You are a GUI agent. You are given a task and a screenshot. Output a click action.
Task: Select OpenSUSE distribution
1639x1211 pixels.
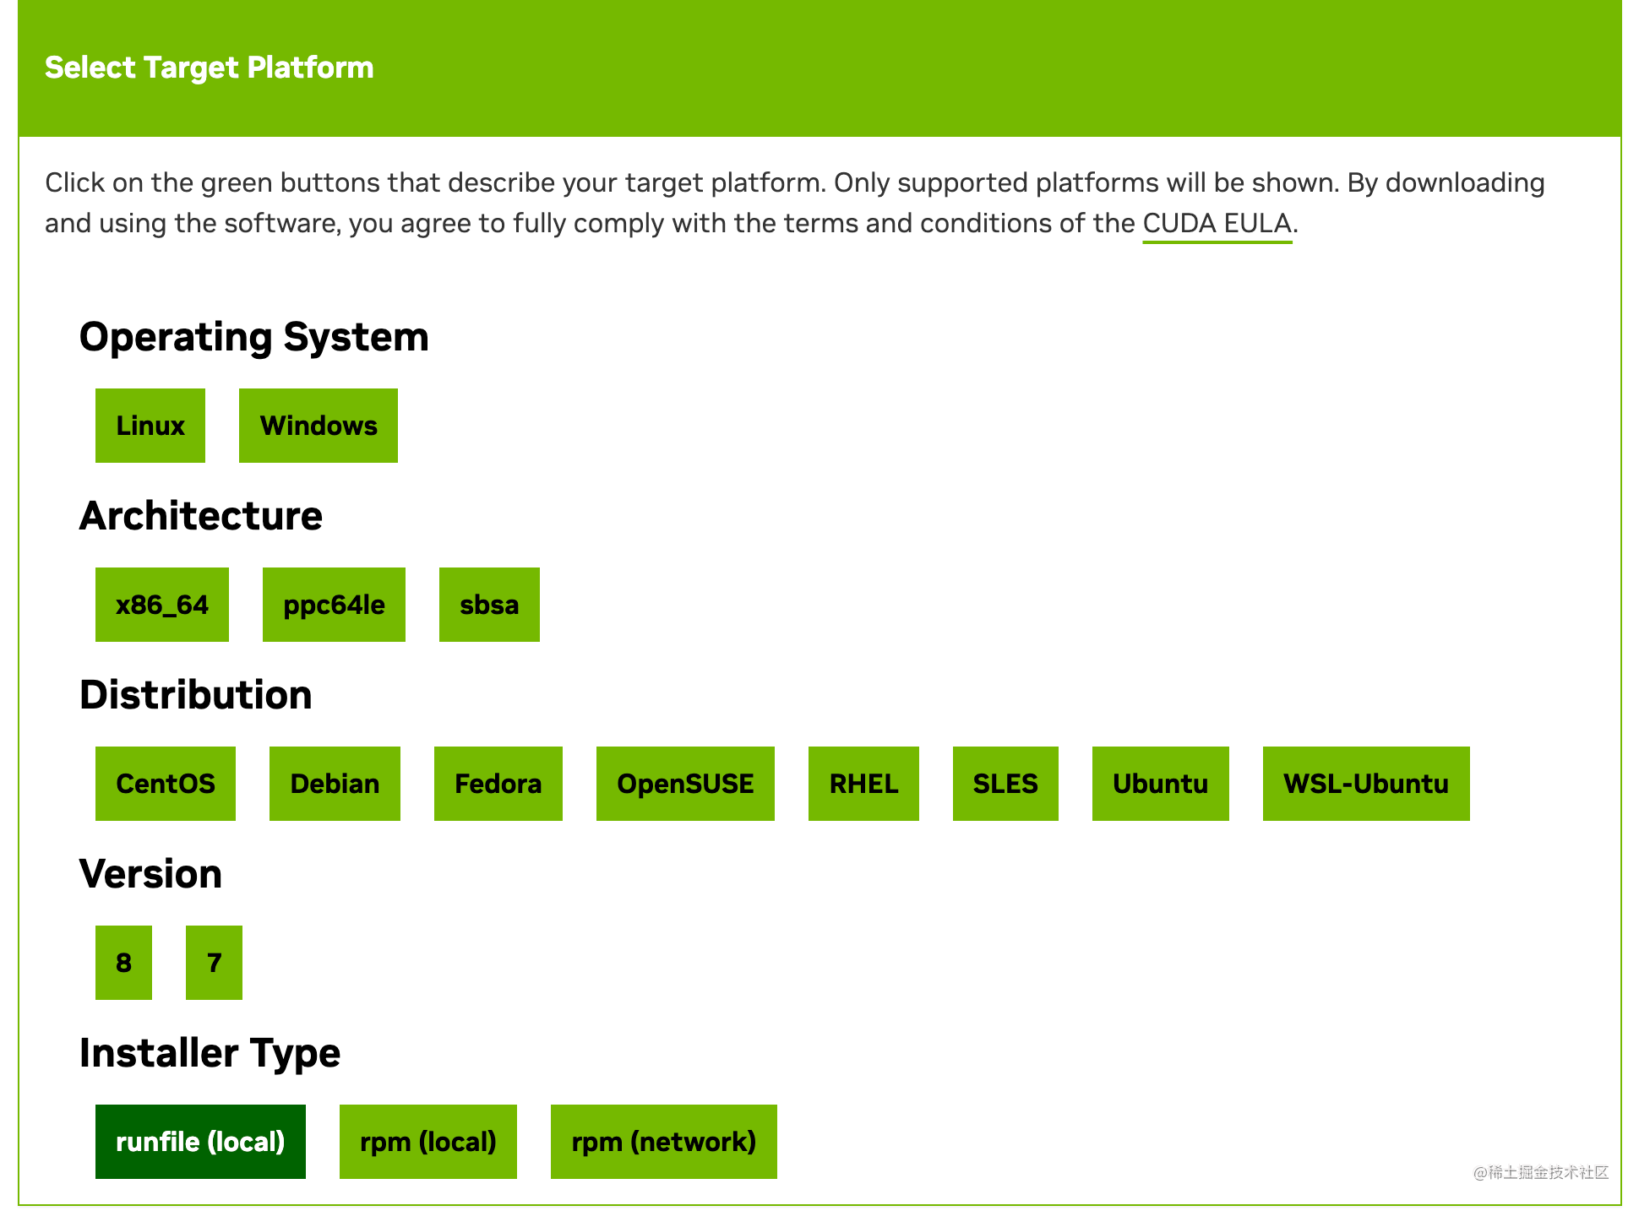[x=685, y=784]
